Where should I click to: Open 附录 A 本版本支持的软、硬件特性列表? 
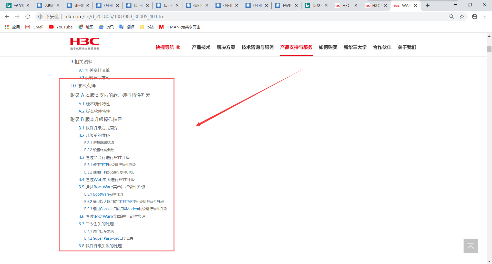pyautogui.click(x=110, y=95)
